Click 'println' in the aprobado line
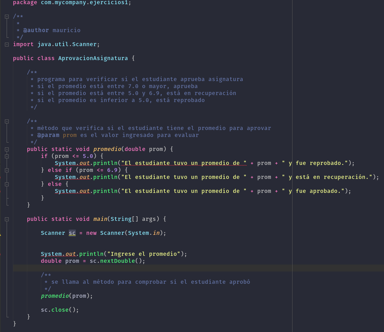384x332 pixels. pos(105,191)
